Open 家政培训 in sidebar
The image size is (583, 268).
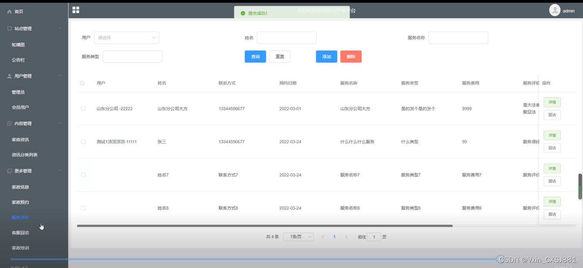pyautogui.click(x=20, y=248)
